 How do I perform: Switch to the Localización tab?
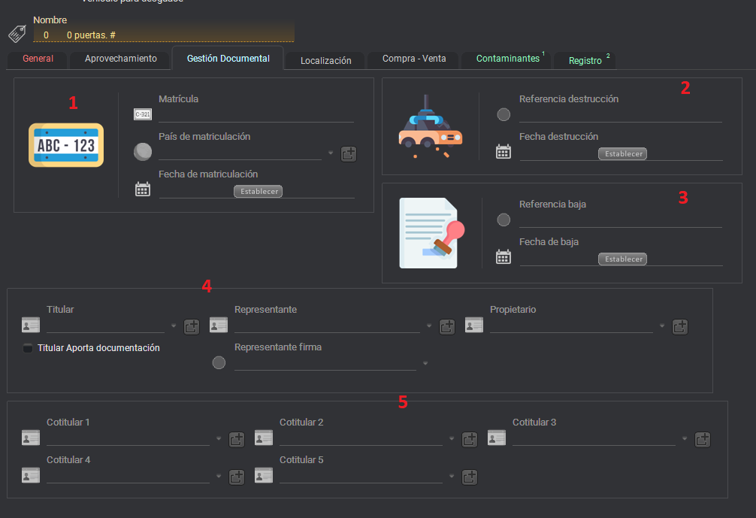tap(325, 61)
